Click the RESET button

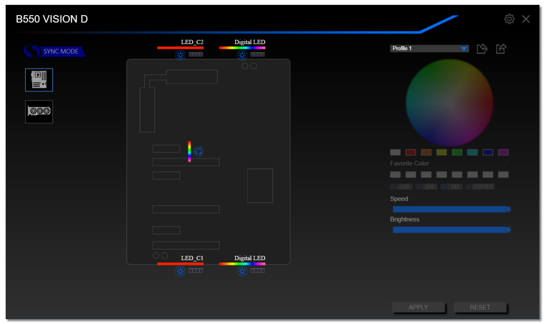pos(480,307)
